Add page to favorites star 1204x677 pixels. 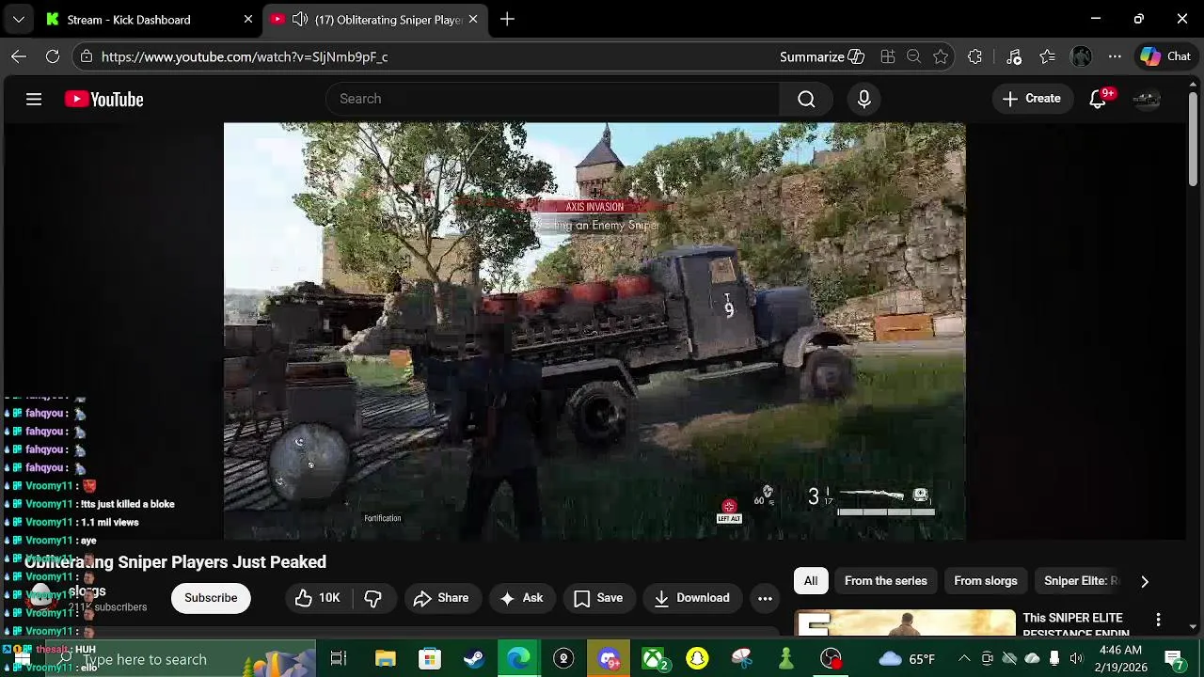(x=941, y=56)
